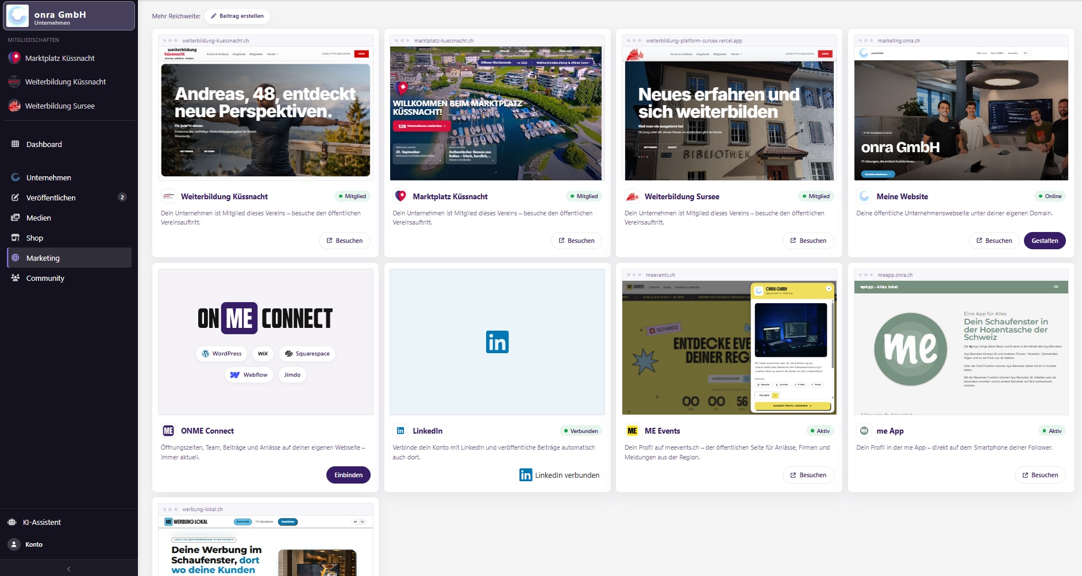The image size is (1082, 576).
Task: Click the Jimdo chip in ONME Connect
Action: pyautogui.click(x=292, y=375)
